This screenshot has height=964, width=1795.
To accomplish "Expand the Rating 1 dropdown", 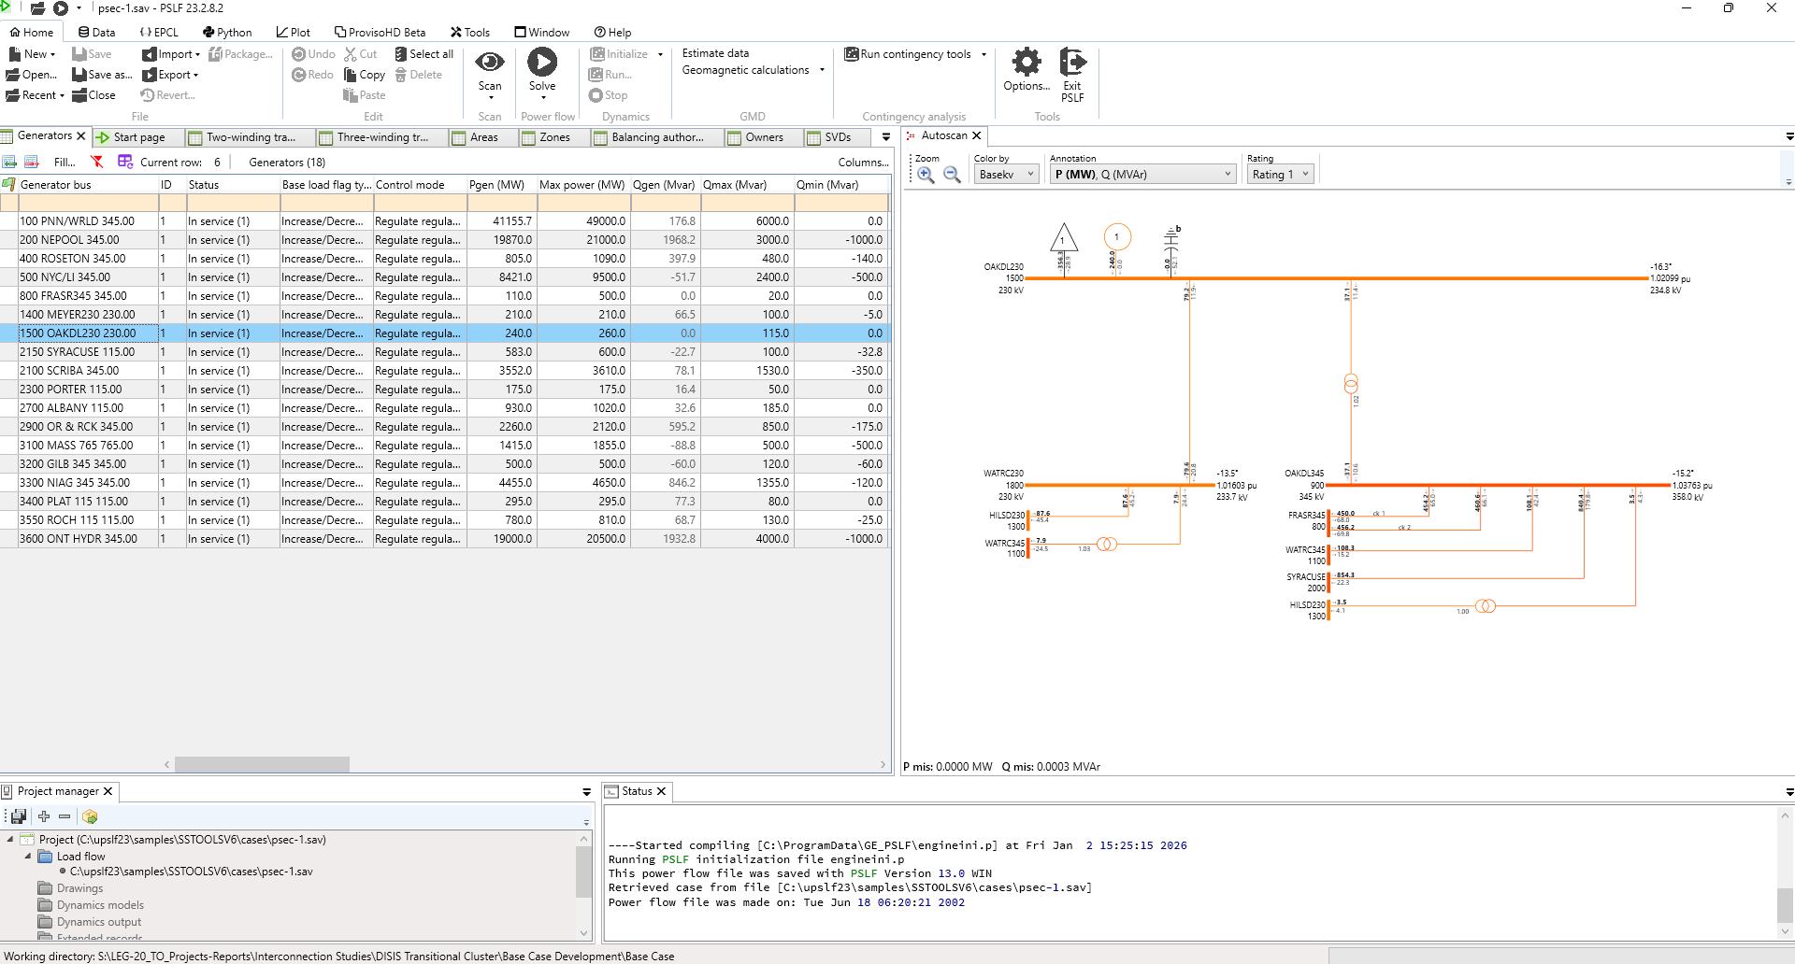I will point(1280,175).
